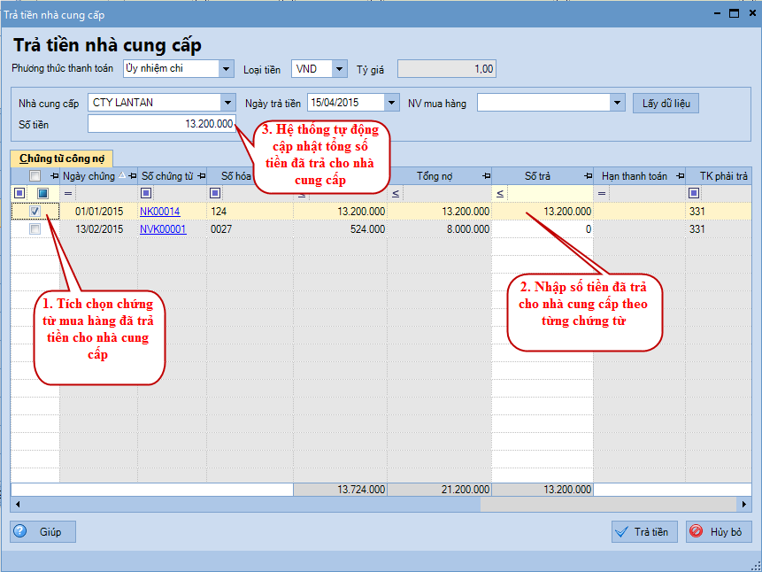Click the Số tiền input field
Image resolution: width=762 pixels, height=572 pixels.
pos(162,125)
